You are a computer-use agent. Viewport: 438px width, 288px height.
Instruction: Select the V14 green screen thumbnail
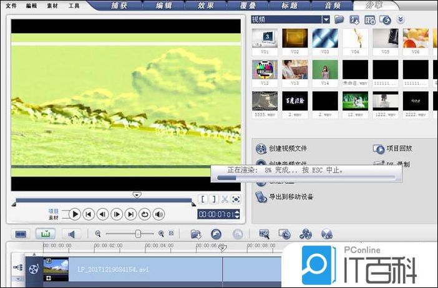(x=325, y=69)
